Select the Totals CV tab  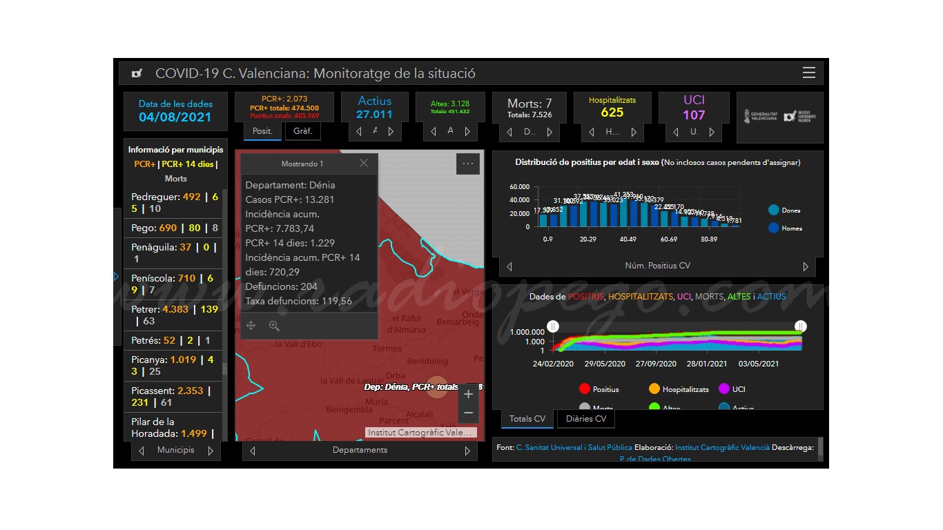click(527, 419)
